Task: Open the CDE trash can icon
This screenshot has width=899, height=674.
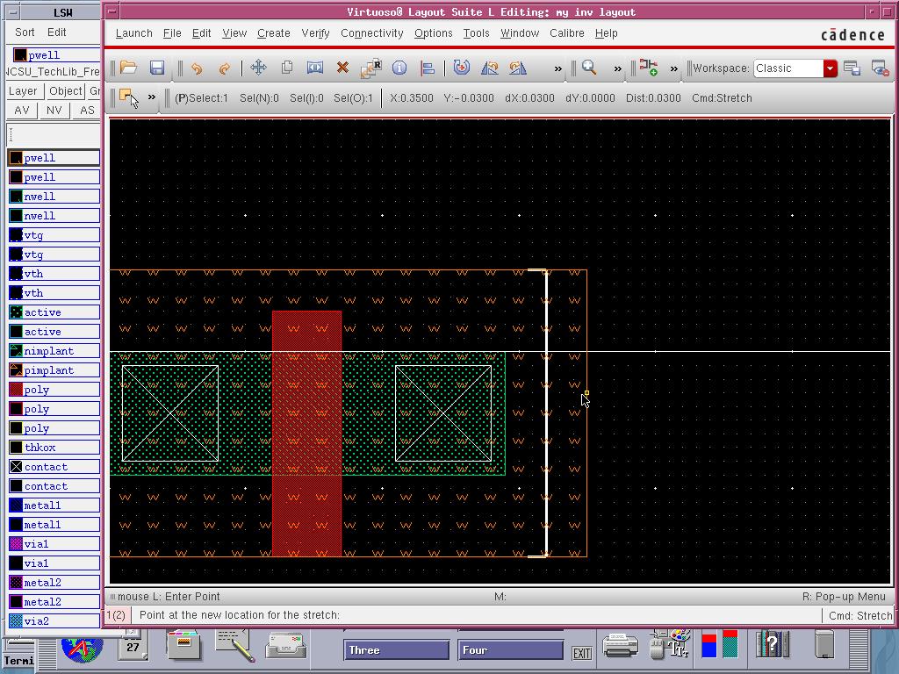Action: pyautogui.click(x=824, y=644)
